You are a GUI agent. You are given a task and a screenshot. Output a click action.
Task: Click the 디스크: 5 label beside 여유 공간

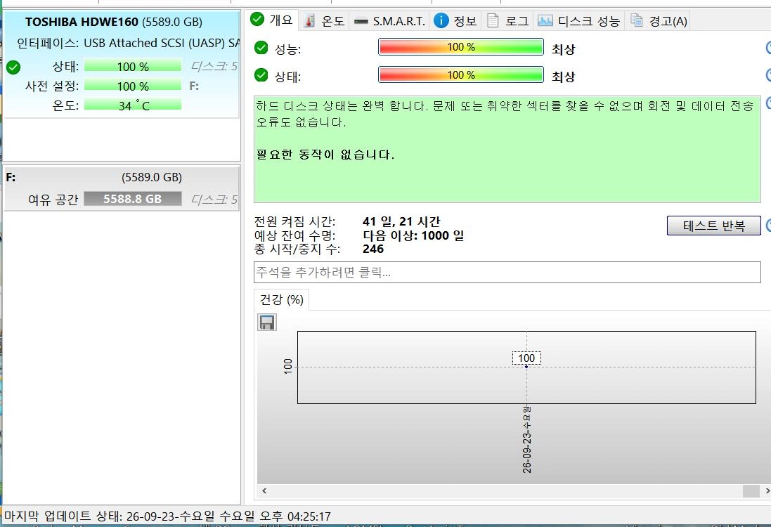click(x=214, y=199)
